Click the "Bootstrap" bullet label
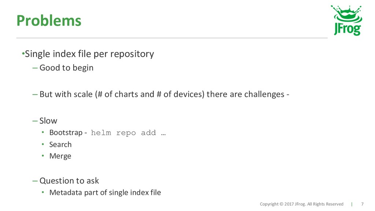Image resolution: width=375 pixels, height=211 pixels. pyautogui.click(x=66, y=133)
